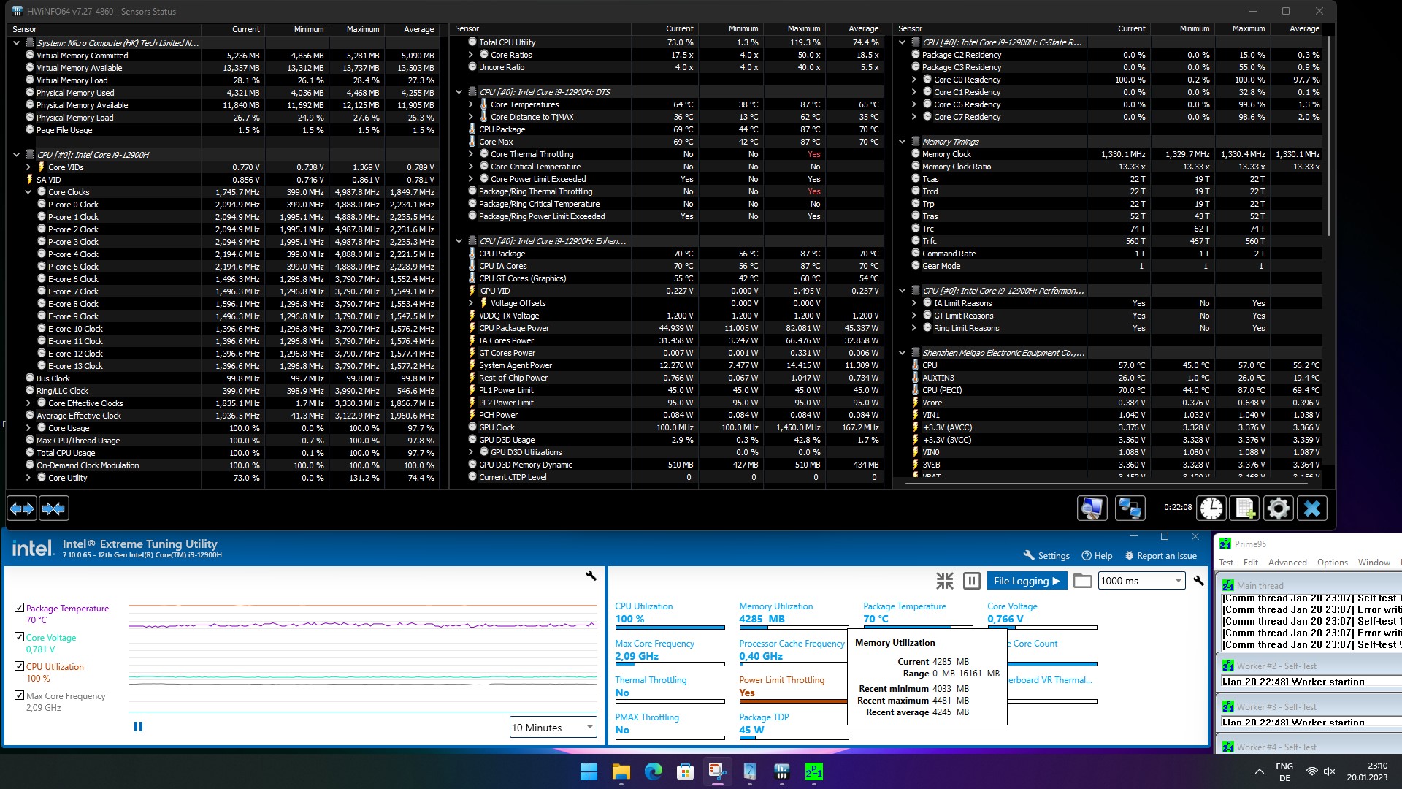Click the Maximum column header in left pane
Viewport: 1402px width, 789px height.
(363, 29)
